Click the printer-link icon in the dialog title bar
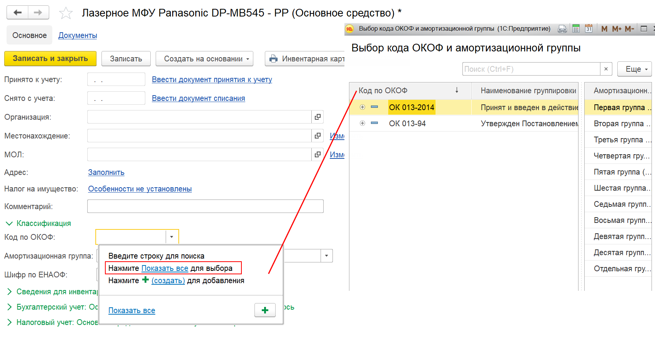The height and width of the screenshot is (338, 655). point(562,29)
